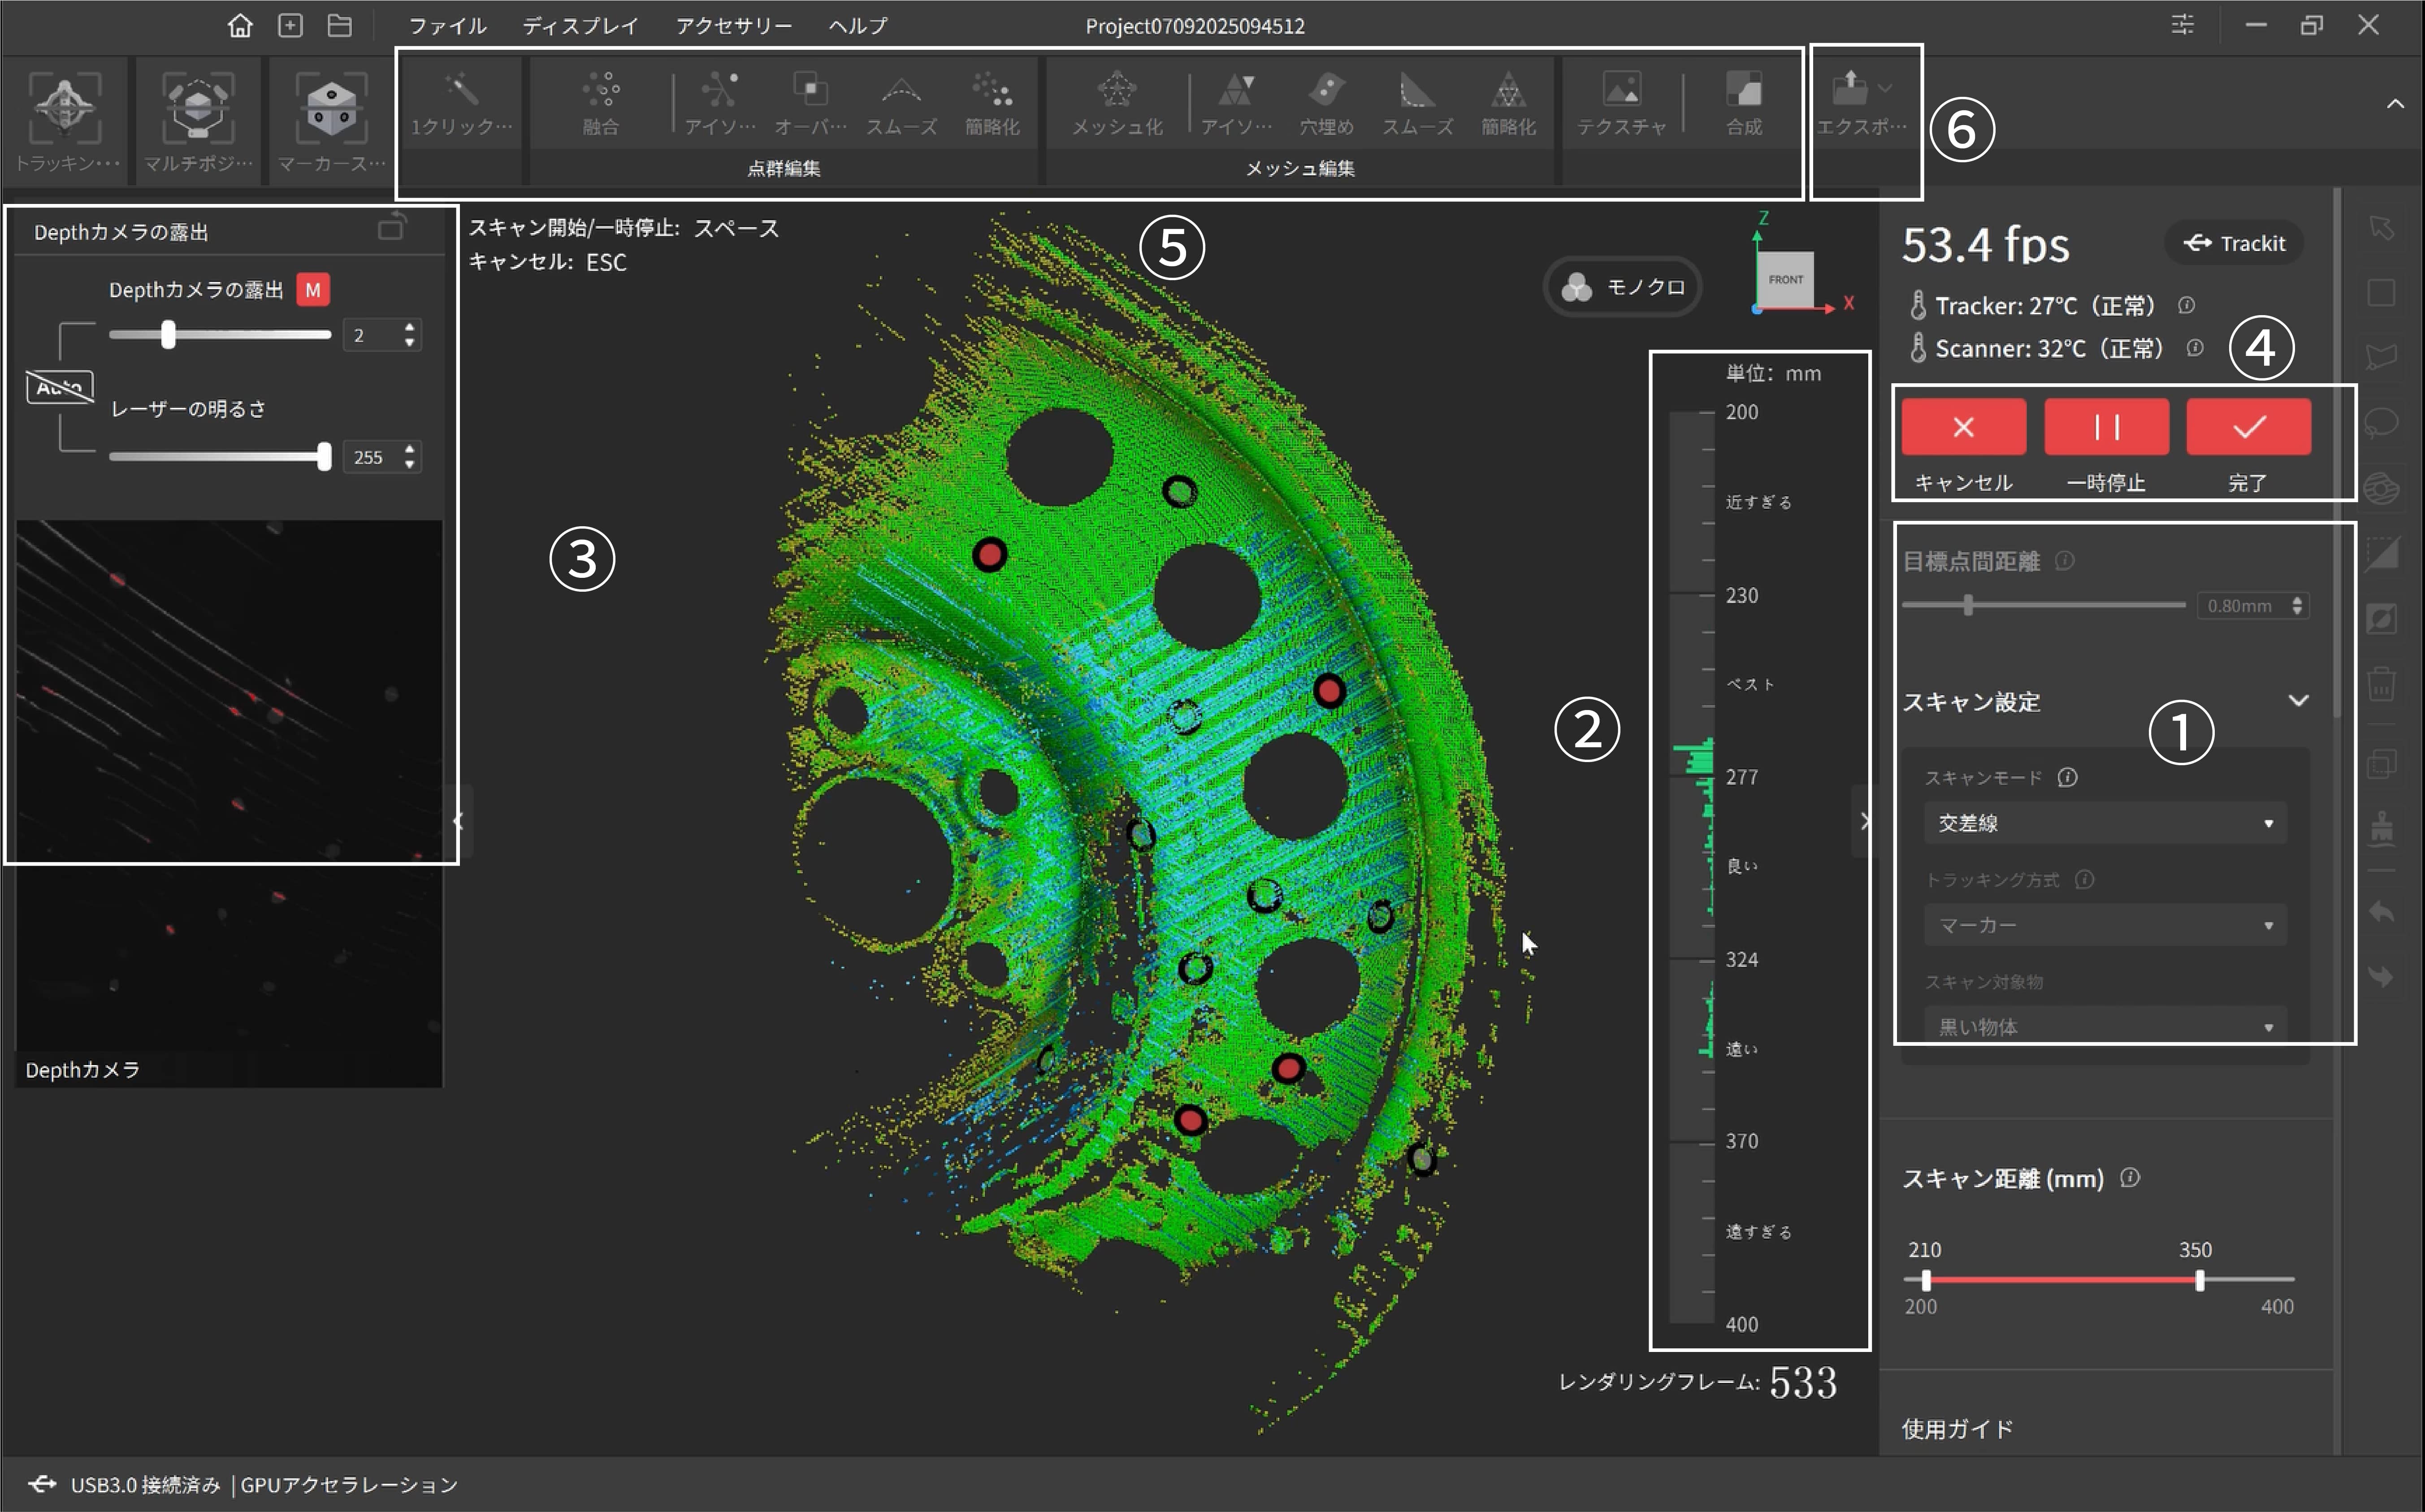Open the project folder icon

(340, 25)
